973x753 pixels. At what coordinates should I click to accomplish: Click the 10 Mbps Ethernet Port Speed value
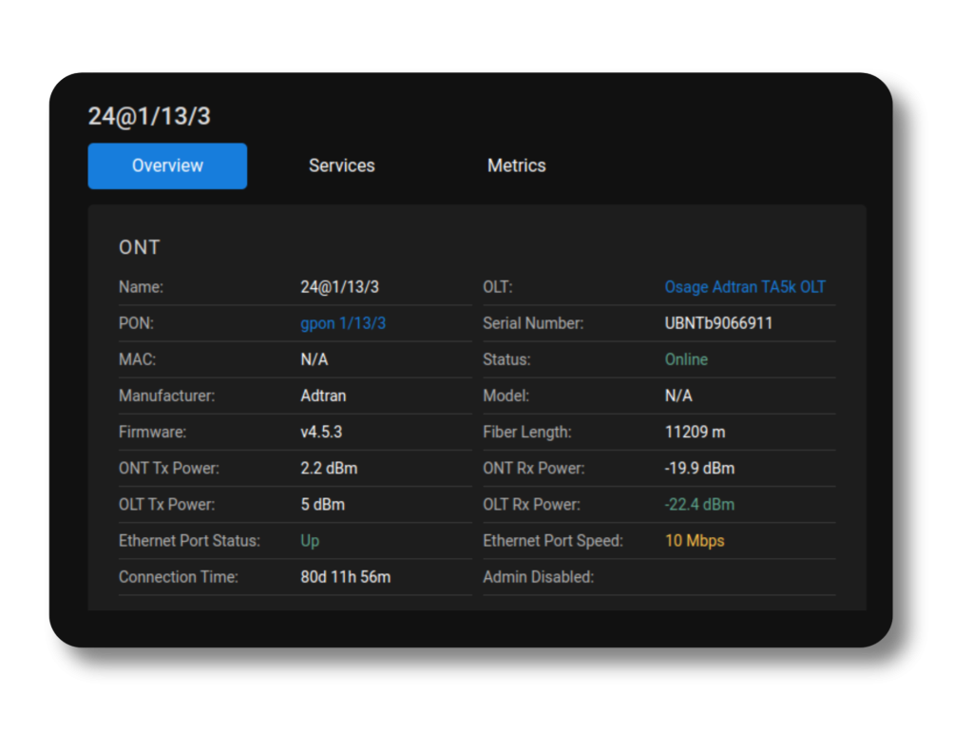pos(695,540)
